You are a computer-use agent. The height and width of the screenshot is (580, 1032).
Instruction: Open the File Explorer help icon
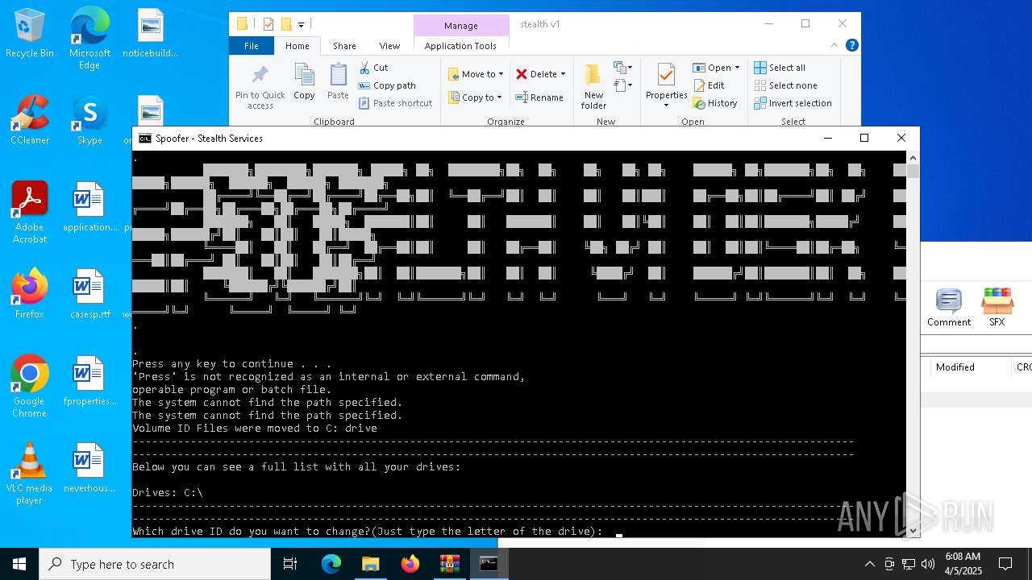coord(851,46)
